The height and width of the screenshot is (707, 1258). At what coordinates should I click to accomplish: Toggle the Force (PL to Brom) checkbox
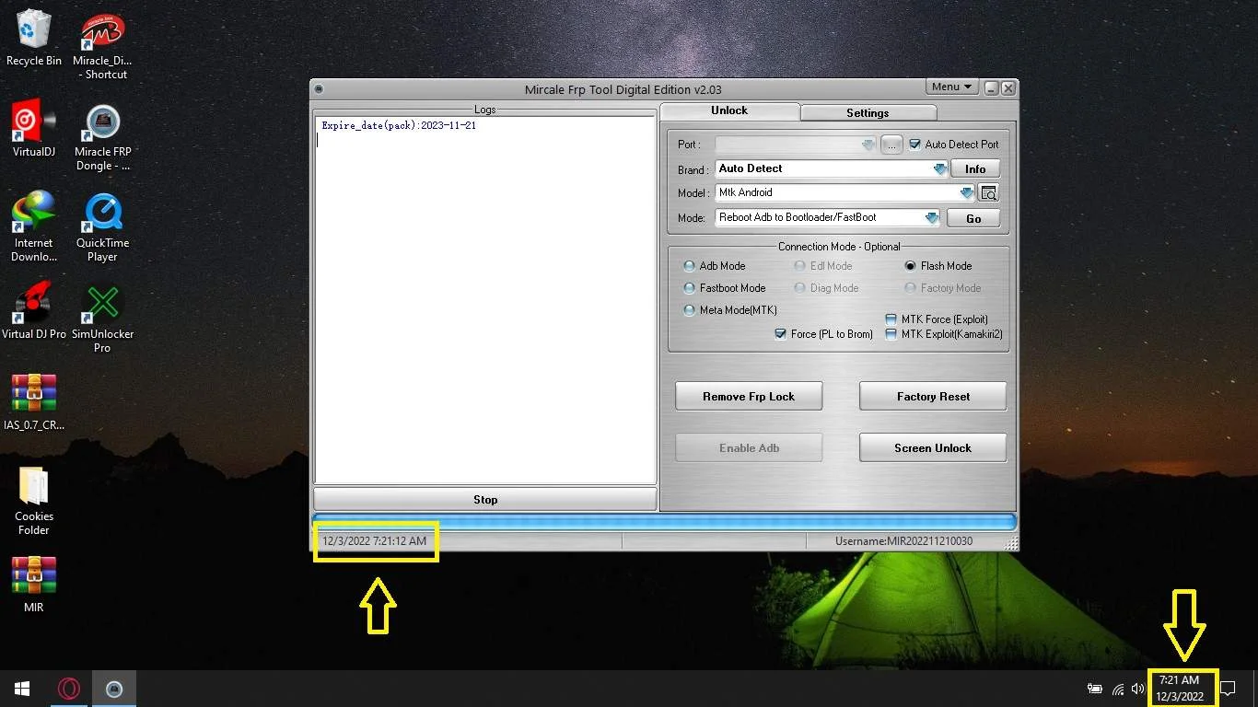(781, 334)
